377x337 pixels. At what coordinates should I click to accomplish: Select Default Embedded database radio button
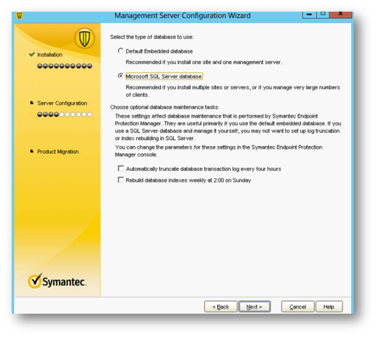pyautogui.click(x=120, y=51)
